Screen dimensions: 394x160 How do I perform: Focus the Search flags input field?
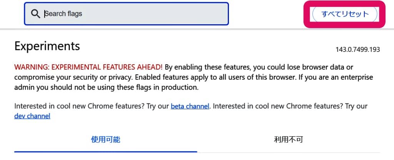click(x=131, y=14)
